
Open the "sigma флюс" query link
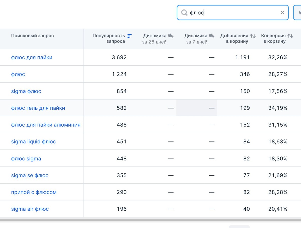click(x=26, y=91)
